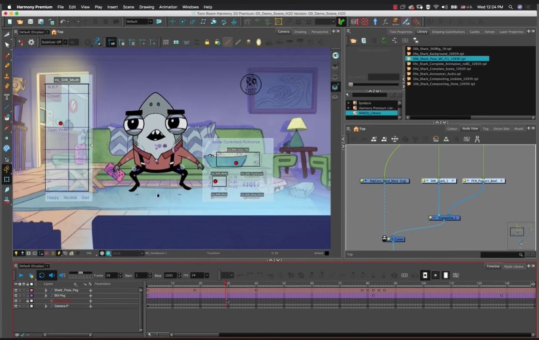Expand the BG-Peg layer
539x340 pixels.
(x=46, y=296)
